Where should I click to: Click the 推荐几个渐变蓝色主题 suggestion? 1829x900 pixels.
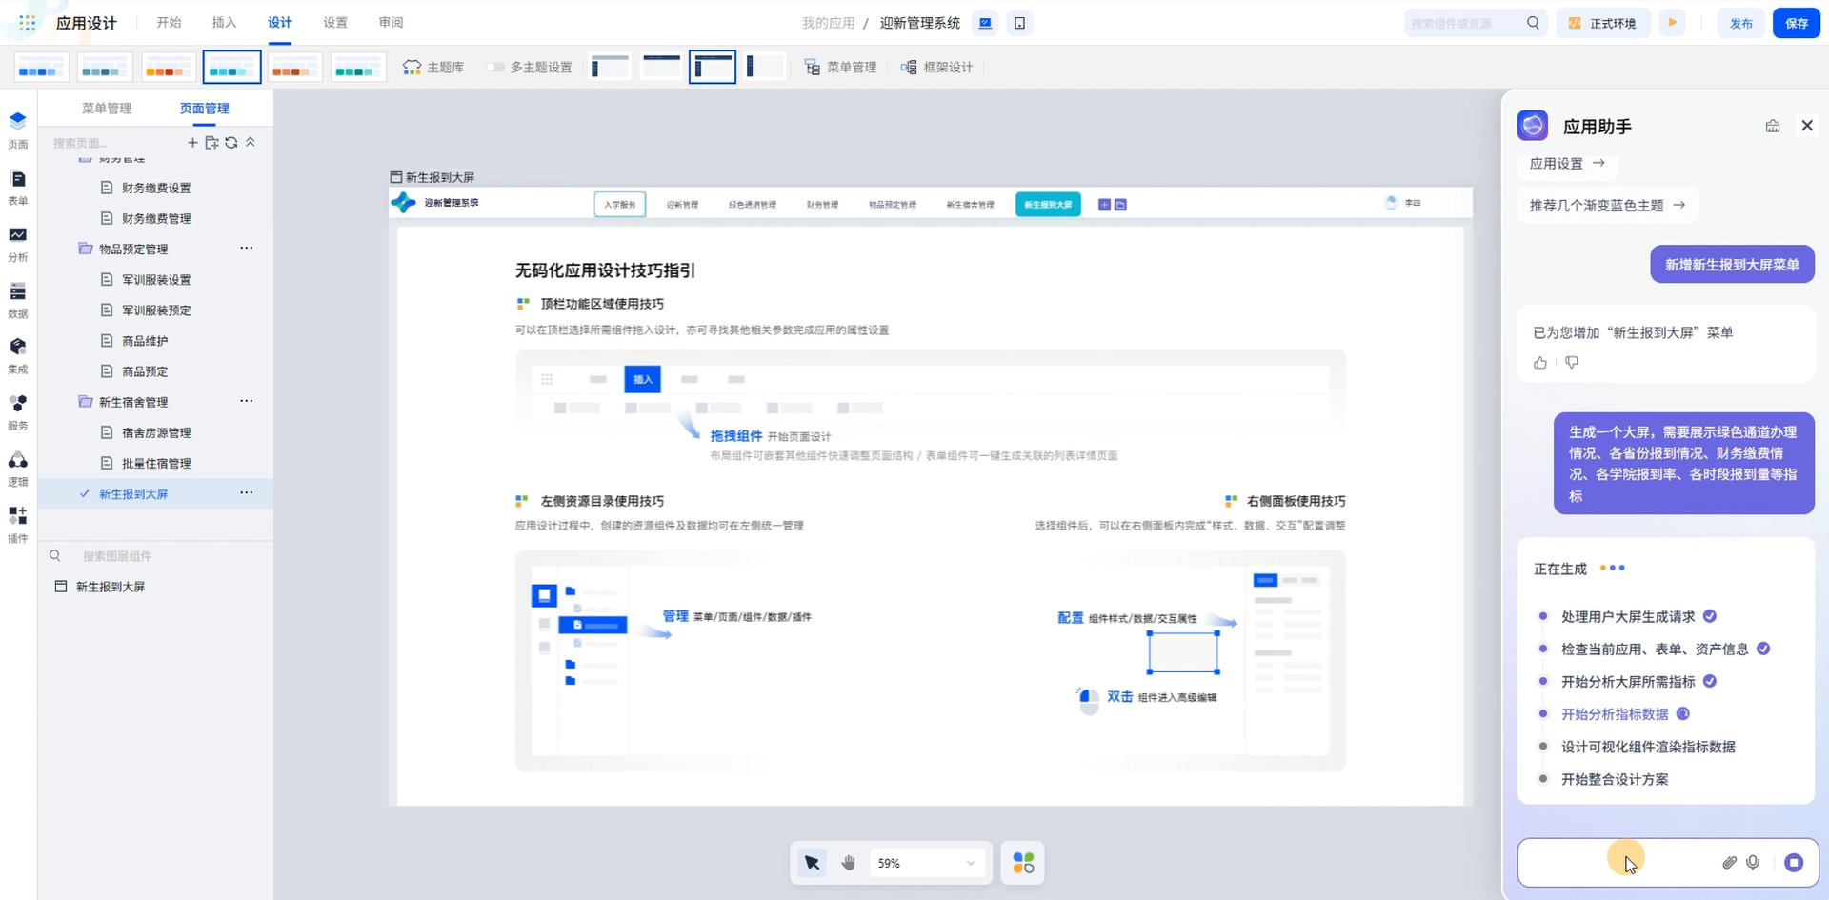[x=1606, y=205]
